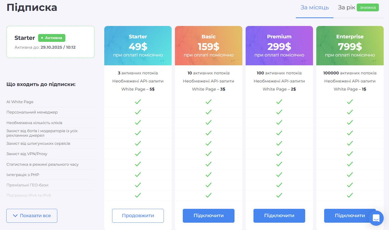
Task: Select the Enterprise 799$ plan header card
Action: tap(350, 46)
